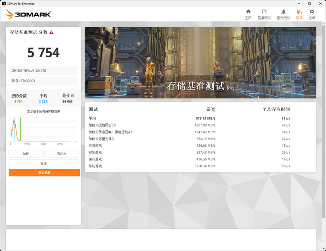Select the ZHITAI TiPlus9100 2TB device field
The image size is (326, 251).
[43, 71]
